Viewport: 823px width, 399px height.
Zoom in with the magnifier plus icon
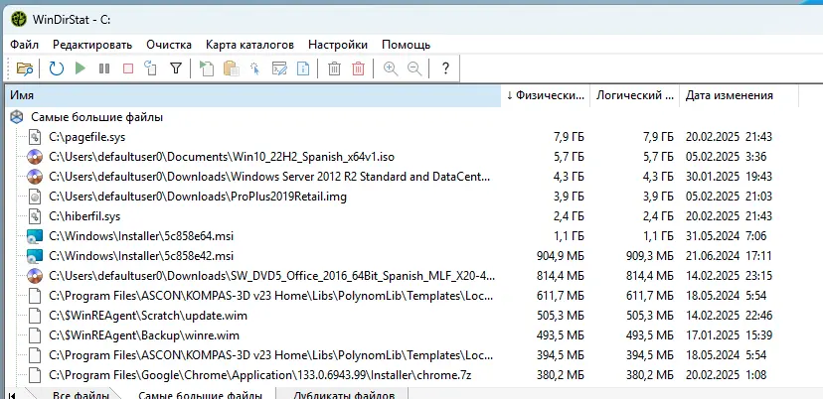(x=391, y=68)
